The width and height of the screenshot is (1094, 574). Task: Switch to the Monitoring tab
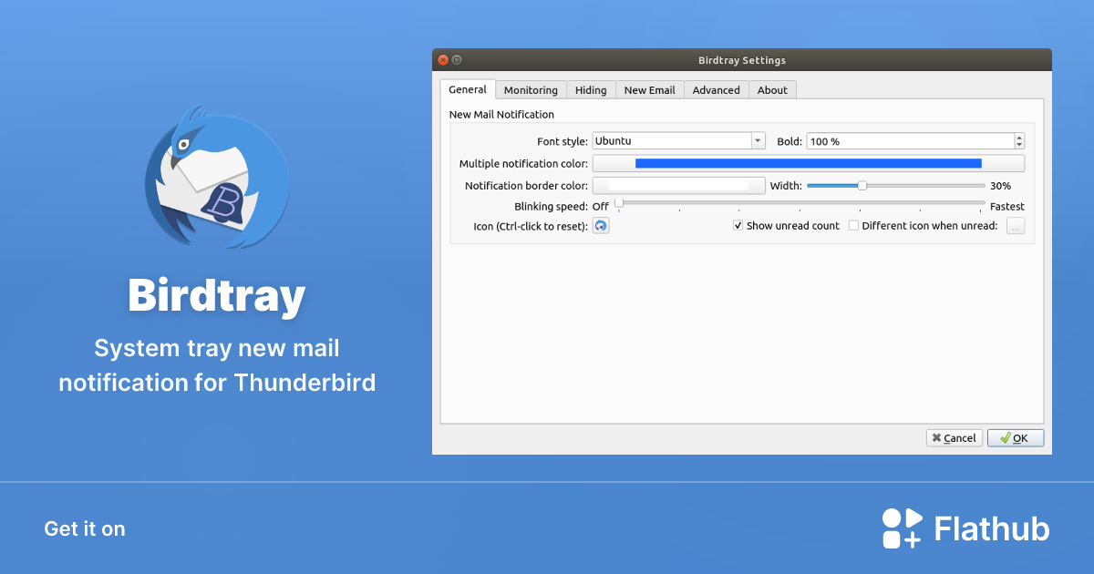(x=531, y=89)
